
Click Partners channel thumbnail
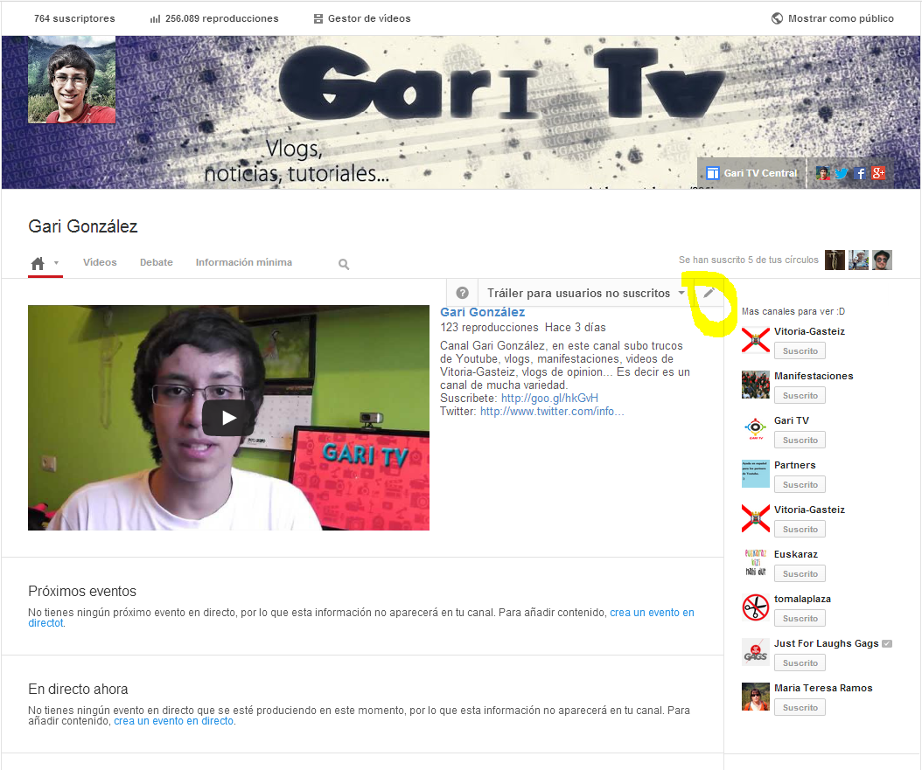(x=756, y=474)
